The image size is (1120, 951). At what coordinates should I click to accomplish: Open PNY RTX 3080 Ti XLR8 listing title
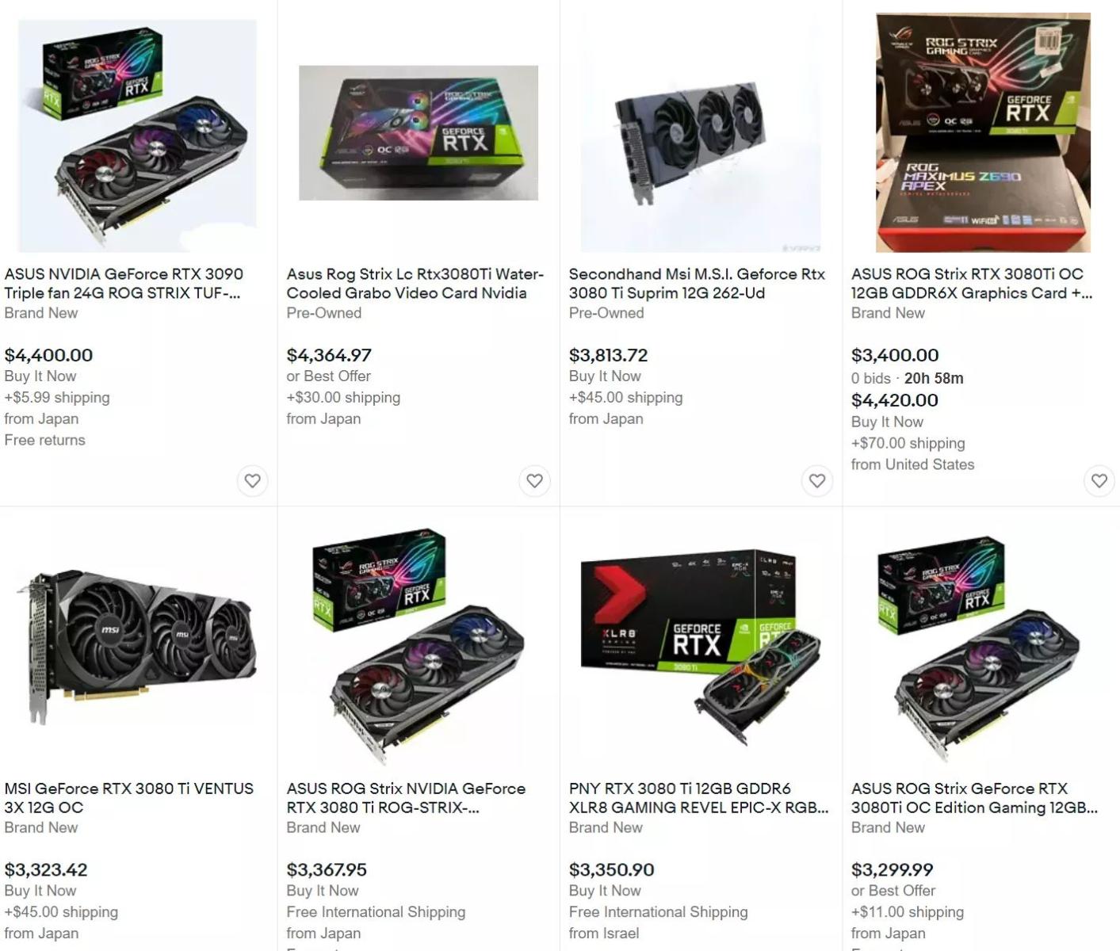click(698, 797)
